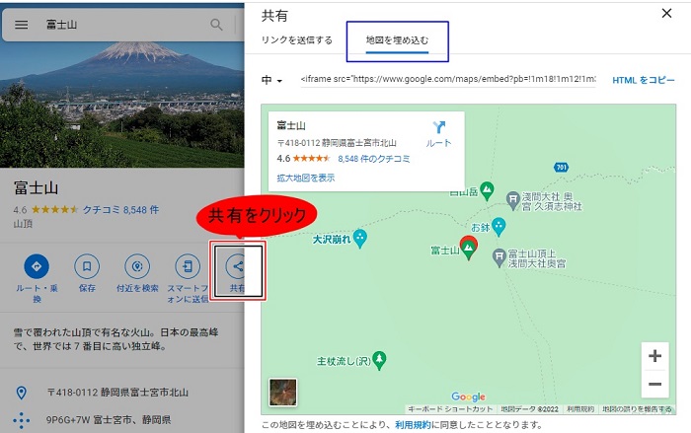Switch to リンクを送信する tab
This screenshot has height=433, width=691.
(296, 40)
